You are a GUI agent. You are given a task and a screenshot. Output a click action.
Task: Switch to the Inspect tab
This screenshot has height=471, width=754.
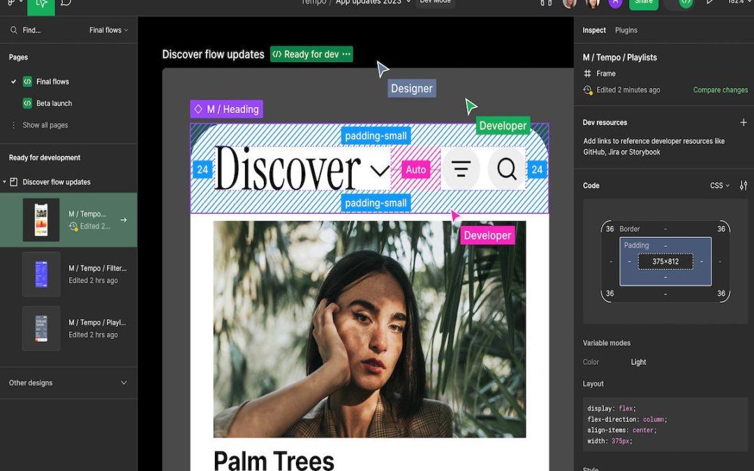(594, 31)
